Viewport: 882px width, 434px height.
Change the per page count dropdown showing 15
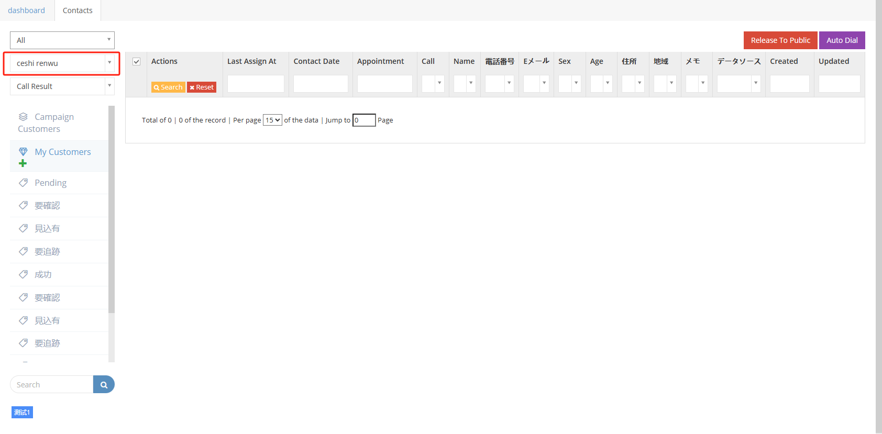272,120
